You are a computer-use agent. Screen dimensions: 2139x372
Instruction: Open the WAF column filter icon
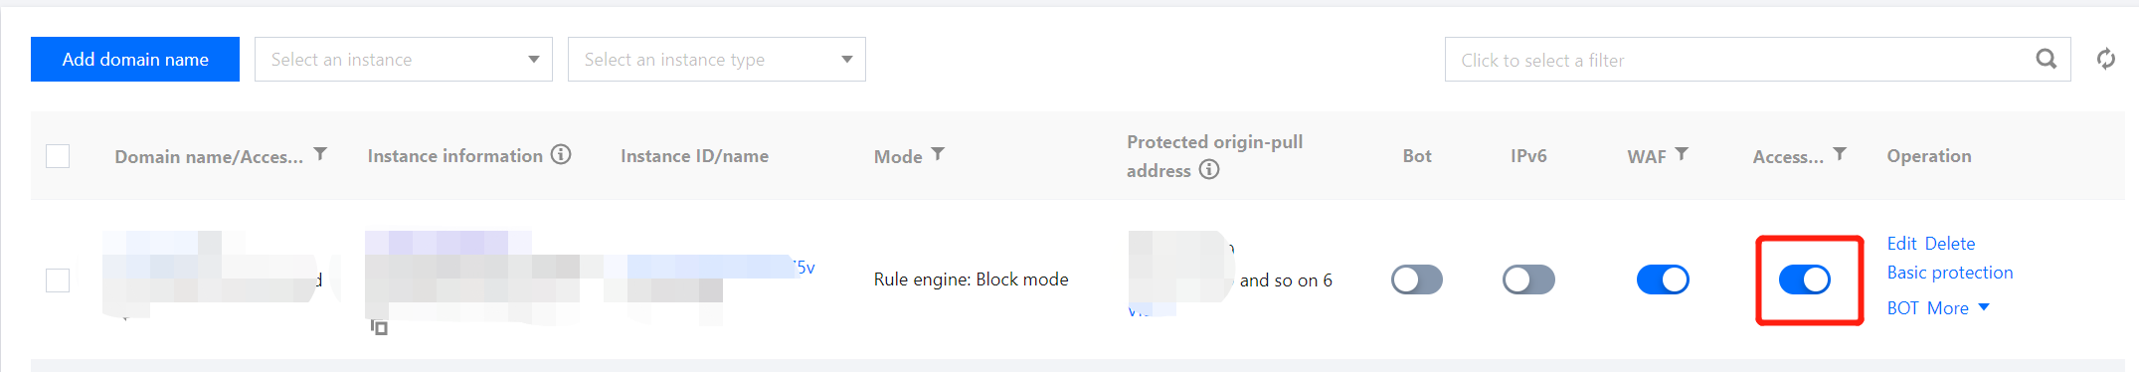click(1682, 154)
